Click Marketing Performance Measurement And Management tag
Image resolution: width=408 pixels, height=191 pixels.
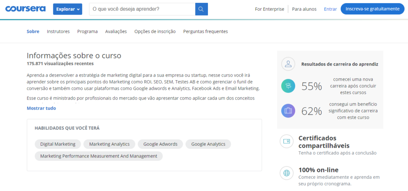[x=99, y=156]
